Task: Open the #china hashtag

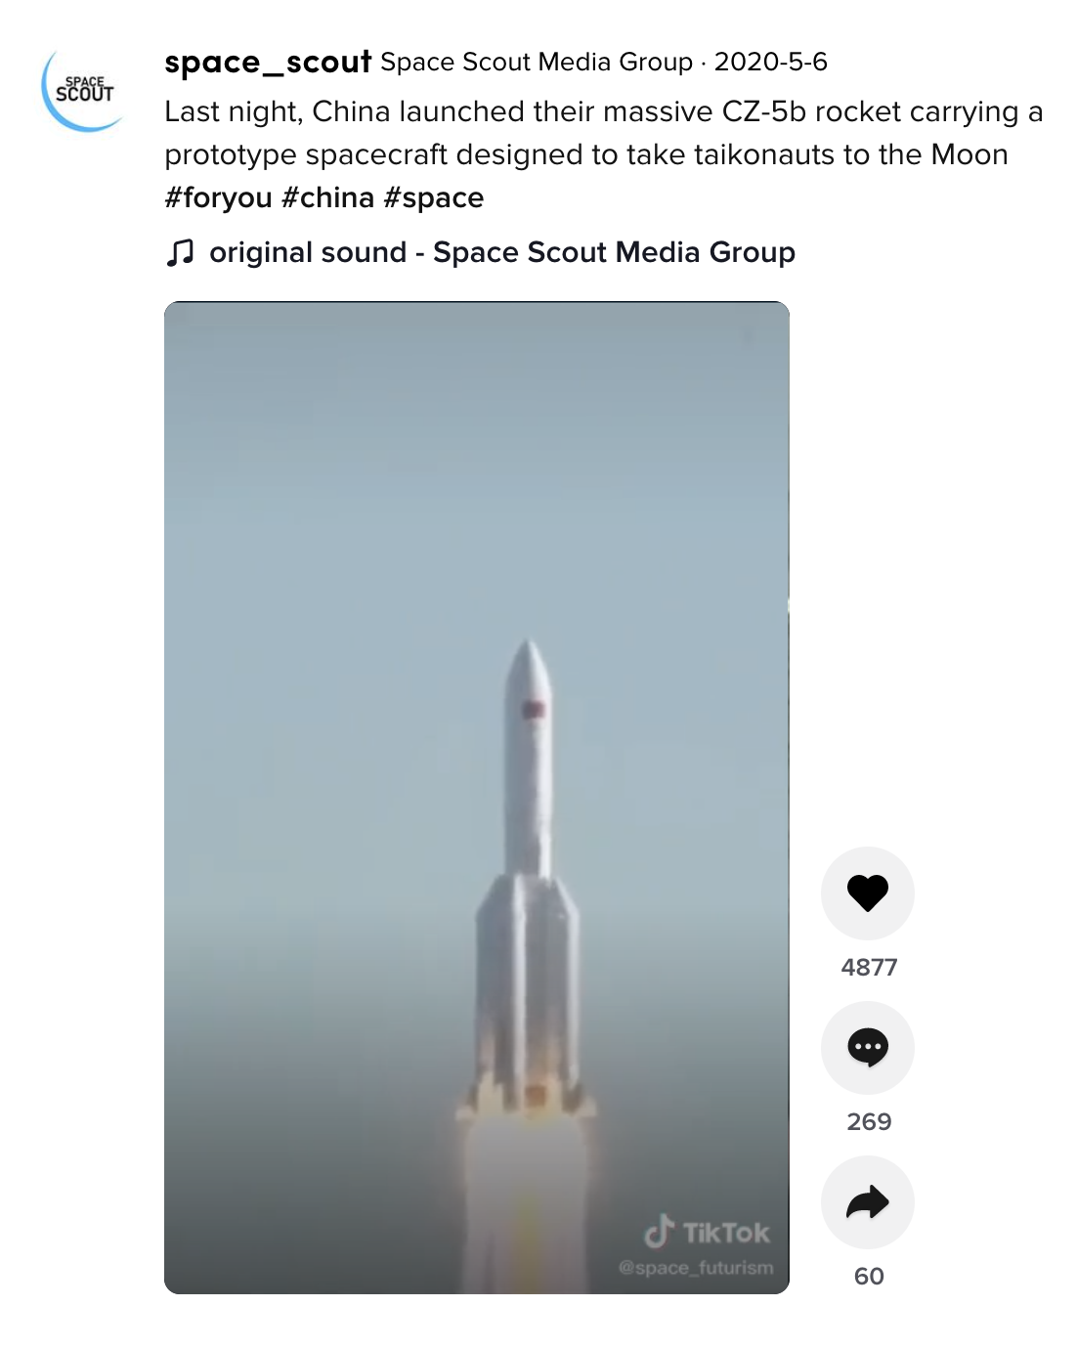Action: [x=327, y=197]
